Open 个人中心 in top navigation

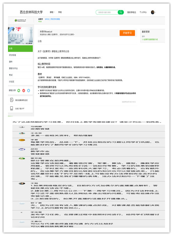click(x=143, y=12)
